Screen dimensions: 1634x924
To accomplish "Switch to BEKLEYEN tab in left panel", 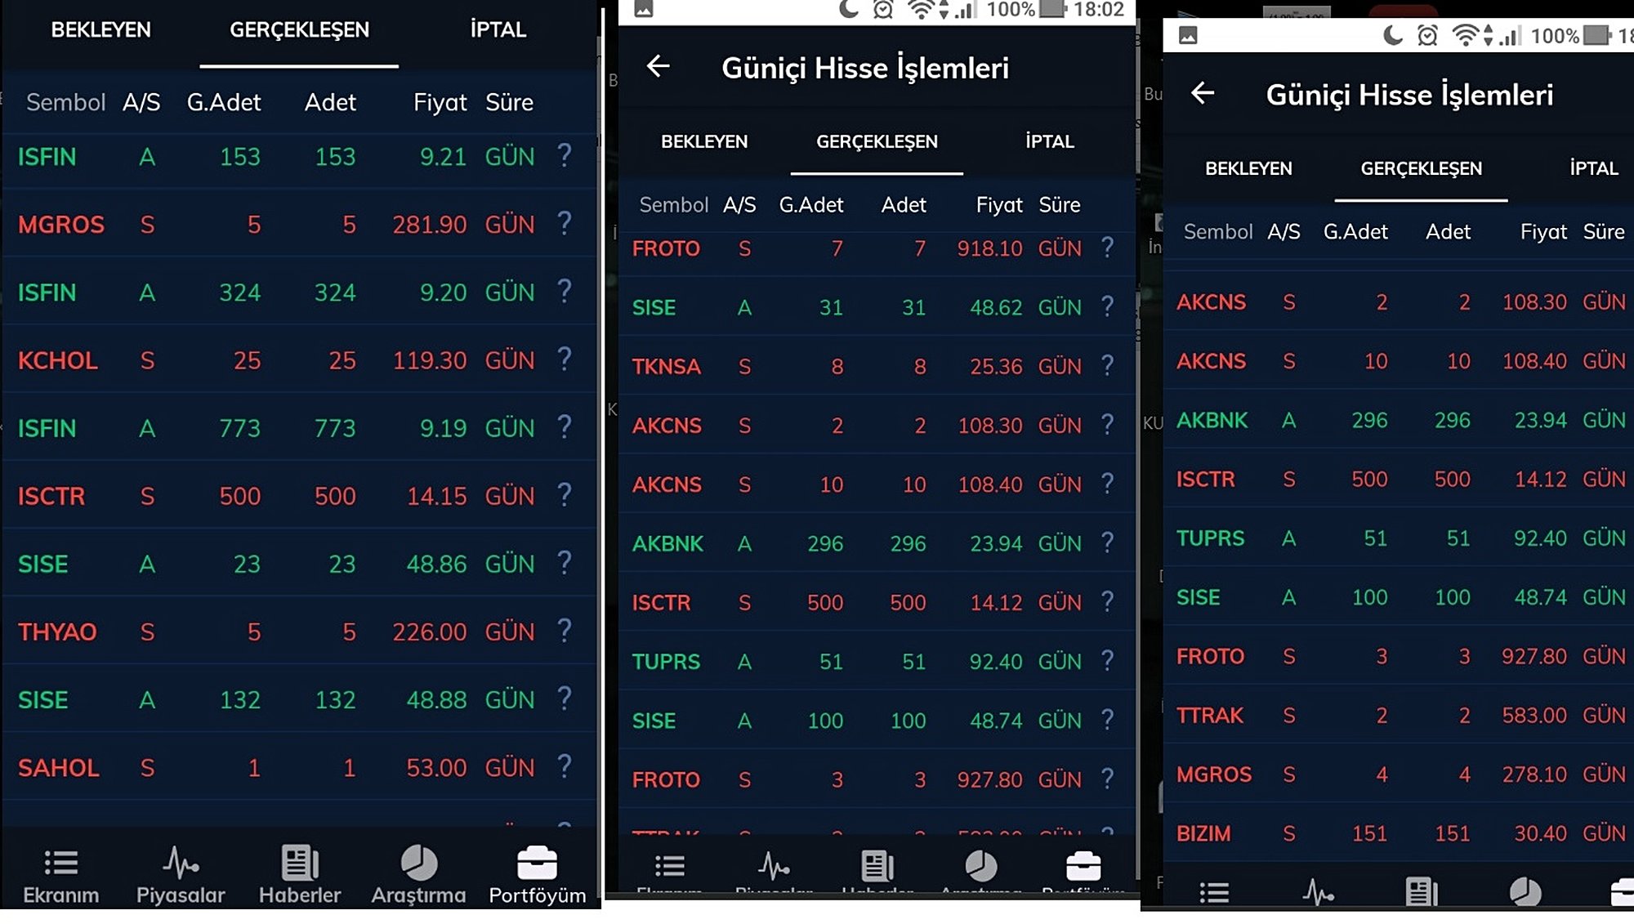I will click(100, 30).
